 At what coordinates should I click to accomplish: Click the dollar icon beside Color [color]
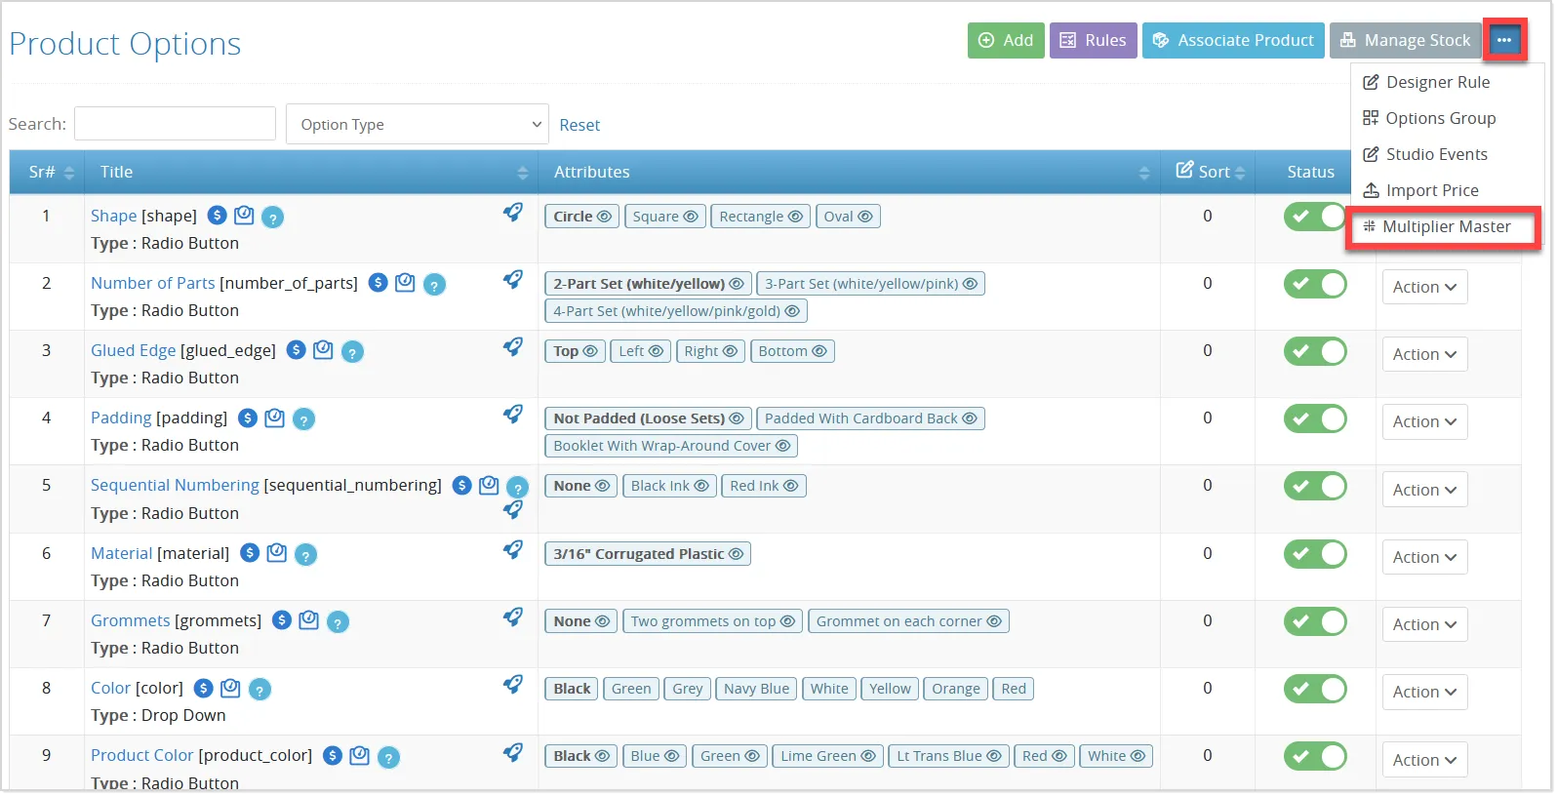point(204,688)
